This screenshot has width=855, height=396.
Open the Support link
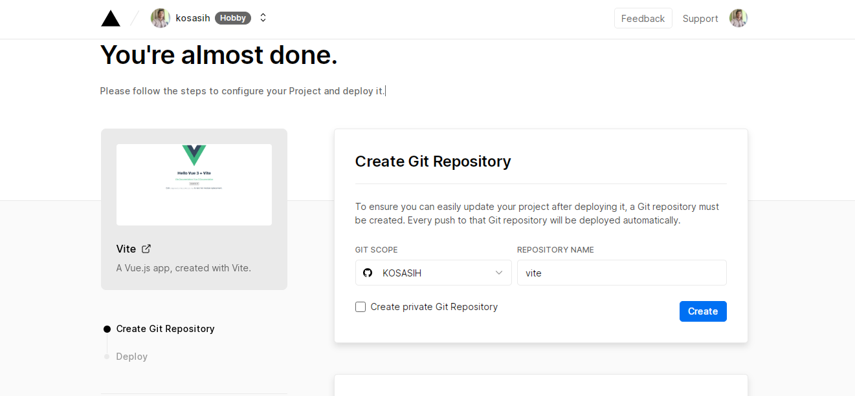click(700, 19)
